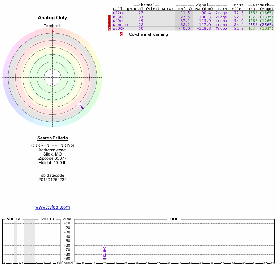Click the K22HG bar in the UHF chart
Image resolution: width=277 pixels, height=266 pixels.
(x=105, y=259)
